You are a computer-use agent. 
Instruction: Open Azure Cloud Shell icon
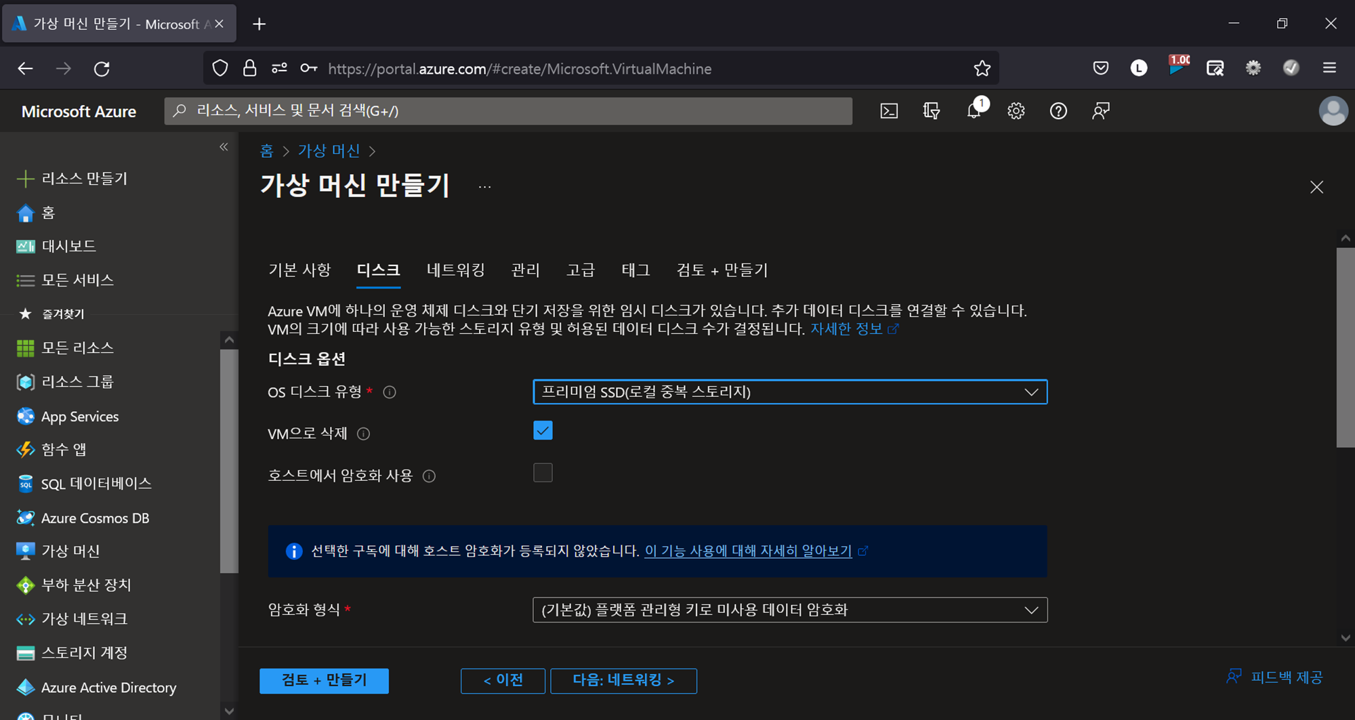coord(889,111)
